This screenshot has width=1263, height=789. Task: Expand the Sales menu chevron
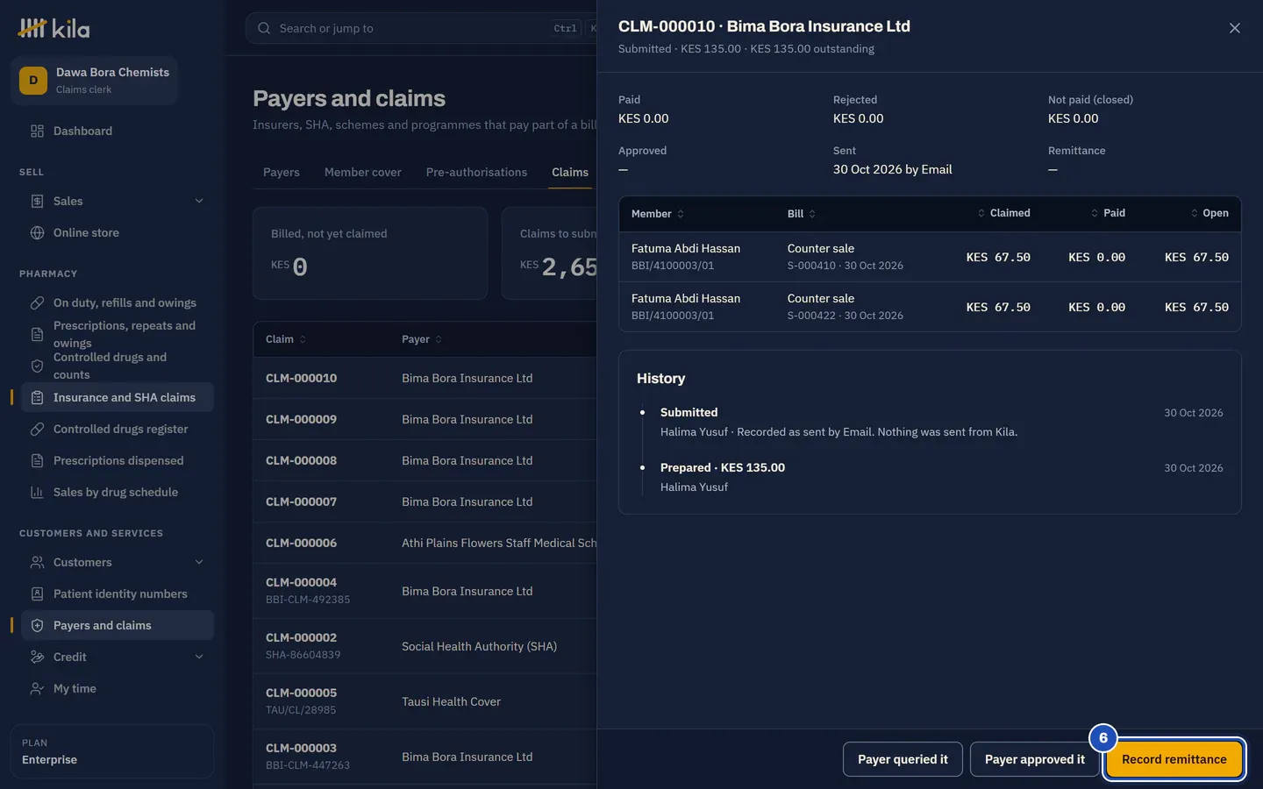click(199, 201)
